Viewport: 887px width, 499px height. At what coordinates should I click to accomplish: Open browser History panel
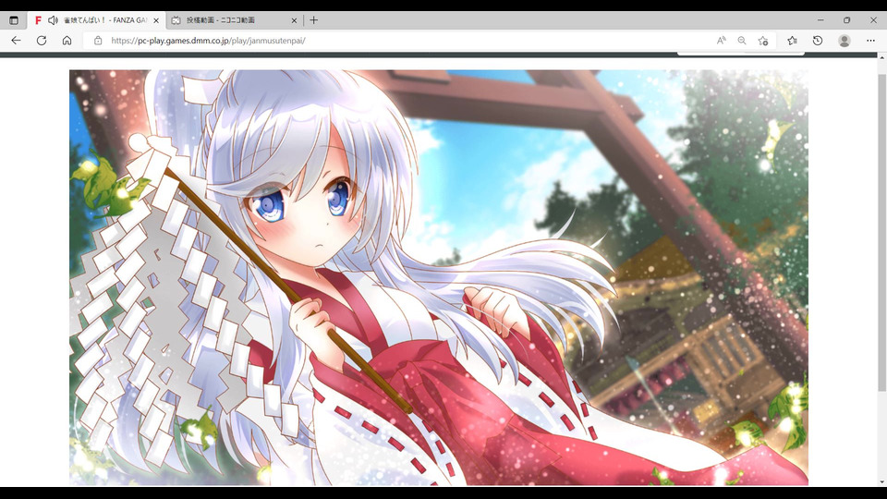818,41
